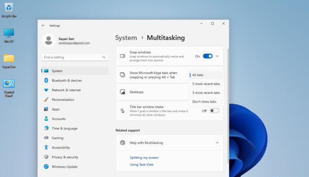Enable the Title bar window shake toggle
The width and height of the screenshot is (309, 177).
pos(214,111)
